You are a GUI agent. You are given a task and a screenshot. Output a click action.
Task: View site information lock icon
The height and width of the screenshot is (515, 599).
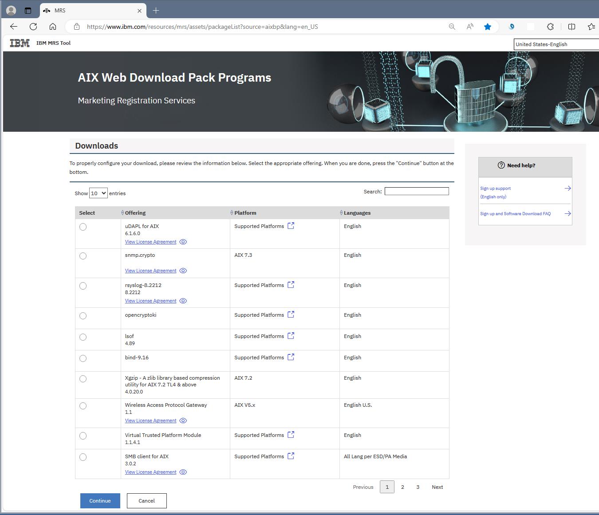pos(77,27)
